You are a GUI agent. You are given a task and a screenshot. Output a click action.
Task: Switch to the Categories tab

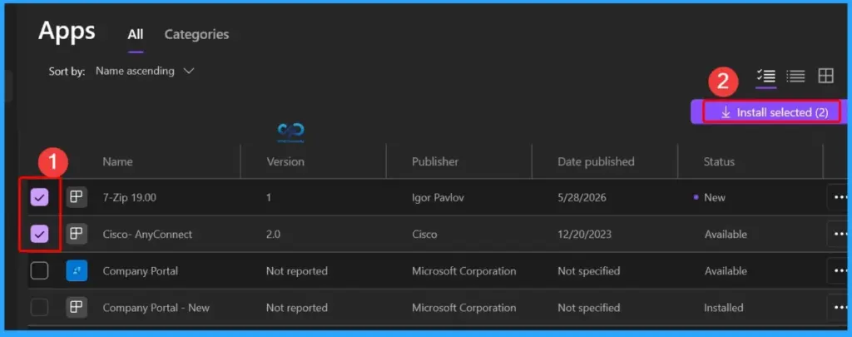tap(196, 35)
